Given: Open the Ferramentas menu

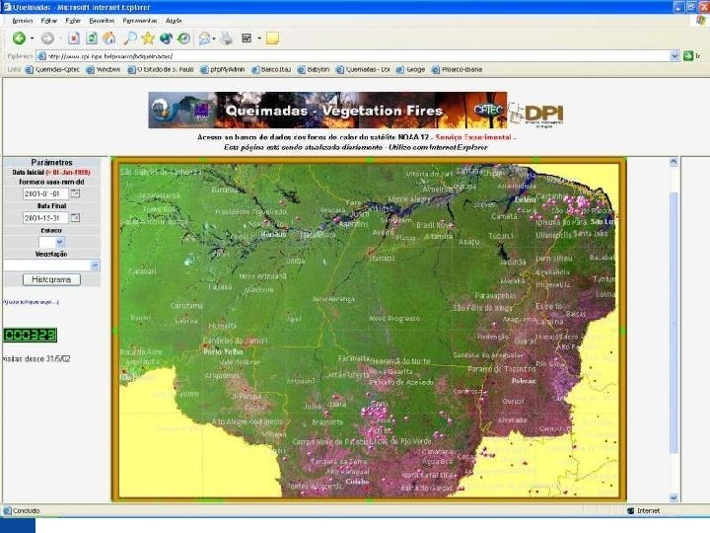Looking at the screenshot, I should click(140, 21).
